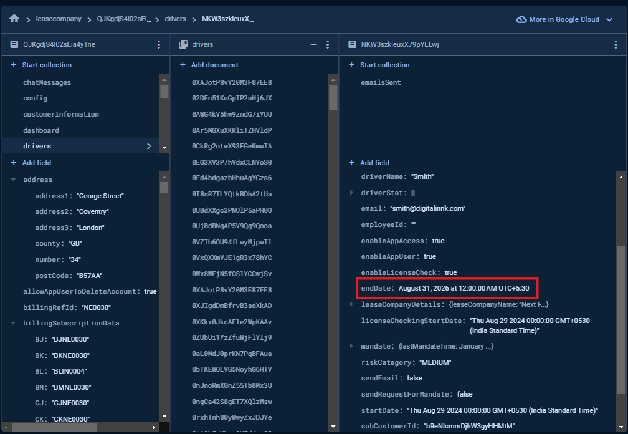Open document 0UBdXXgc3PNOlP5aPH0O
The width and height of the screenshot is (628, 434).
pos(232,210)
